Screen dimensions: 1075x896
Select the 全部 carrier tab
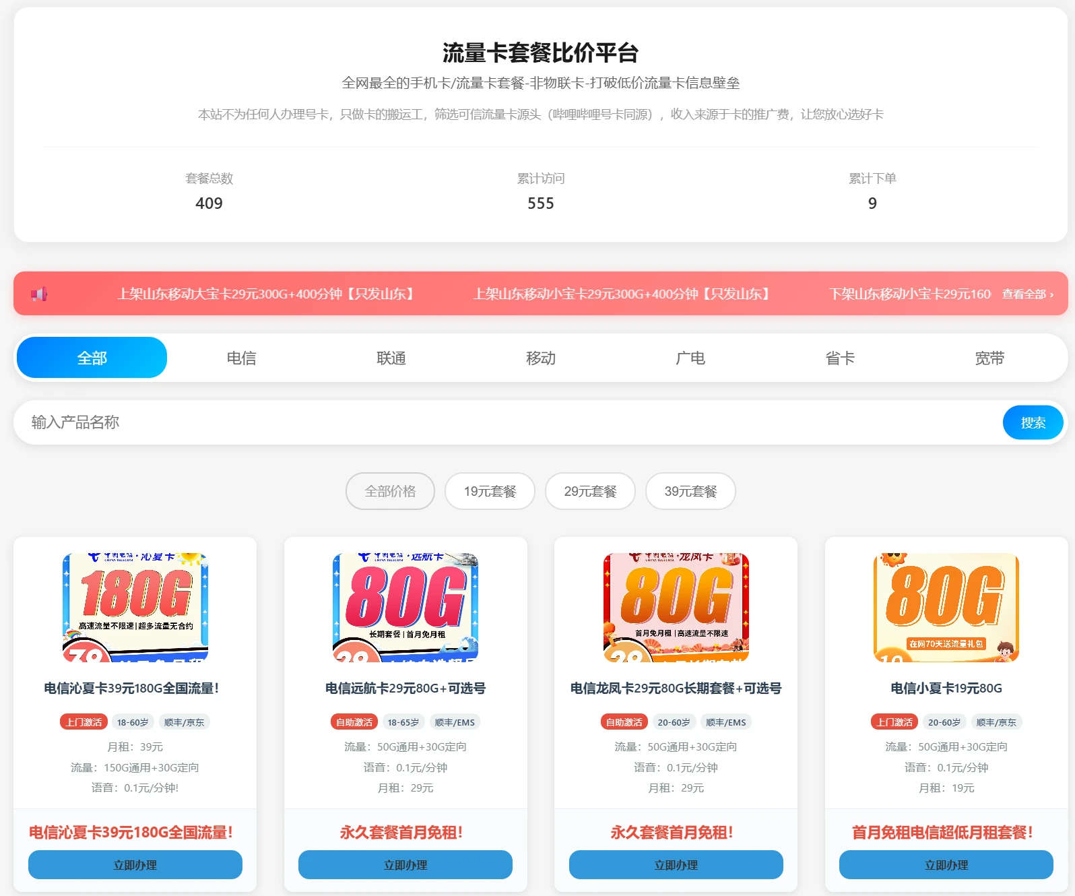[92, 358]
